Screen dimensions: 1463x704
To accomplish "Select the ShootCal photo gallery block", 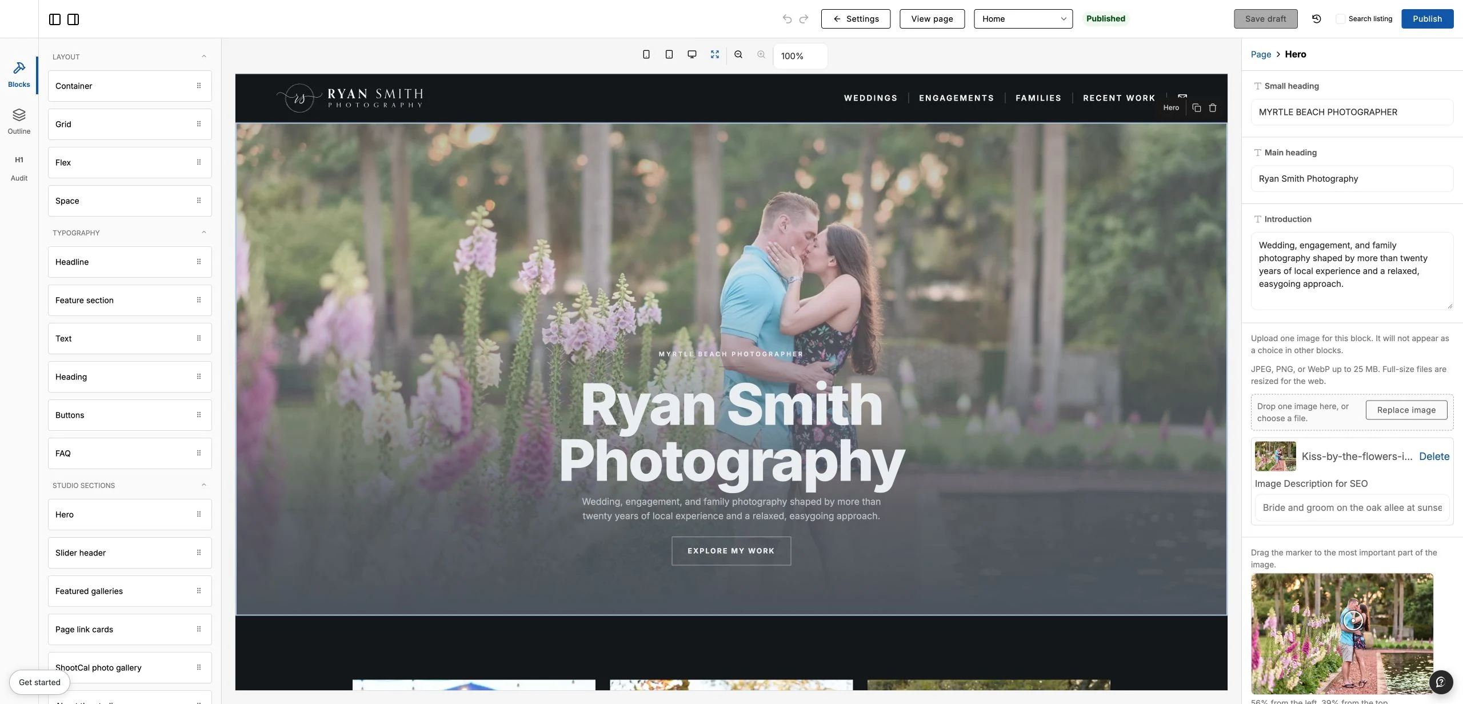I will coord(130,667).
